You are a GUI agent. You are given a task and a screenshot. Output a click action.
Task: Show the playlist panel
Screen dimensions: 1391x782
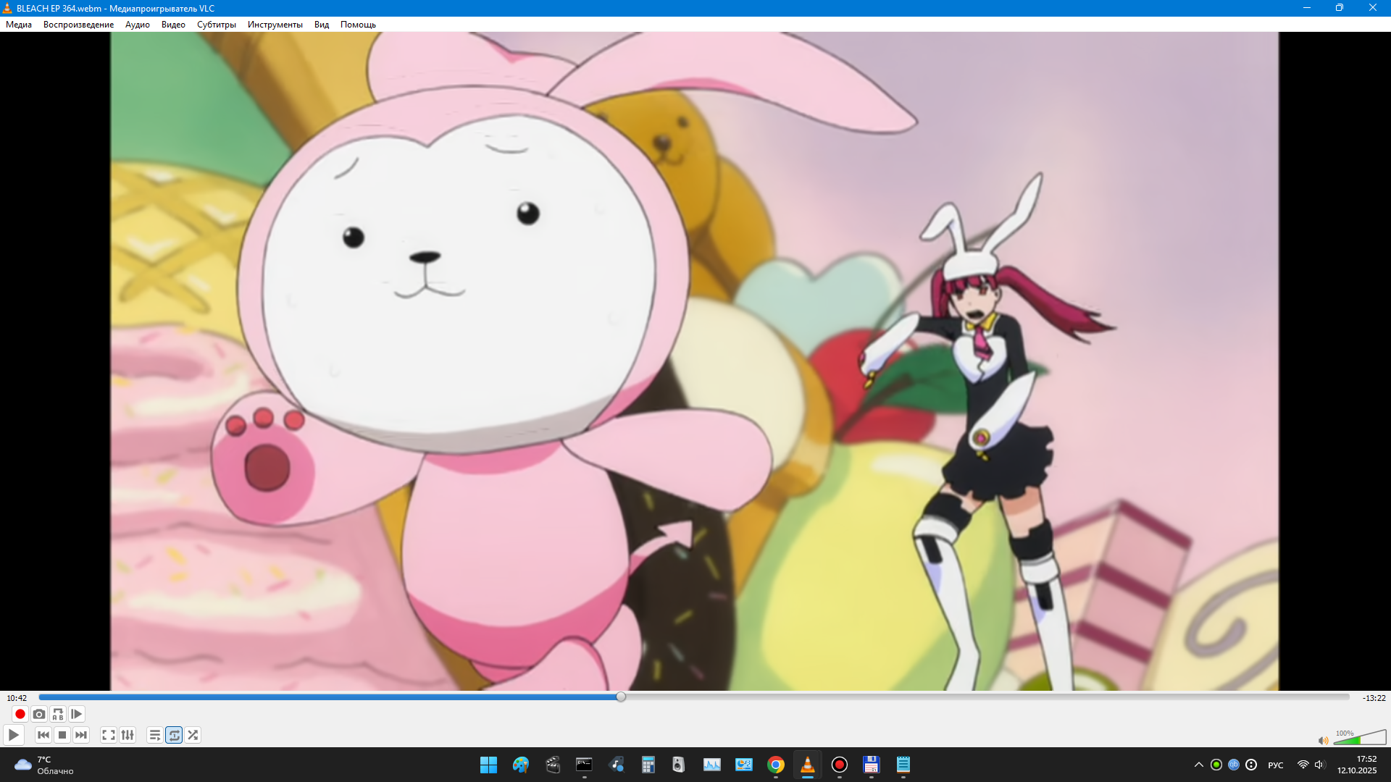tap(155, 735)
